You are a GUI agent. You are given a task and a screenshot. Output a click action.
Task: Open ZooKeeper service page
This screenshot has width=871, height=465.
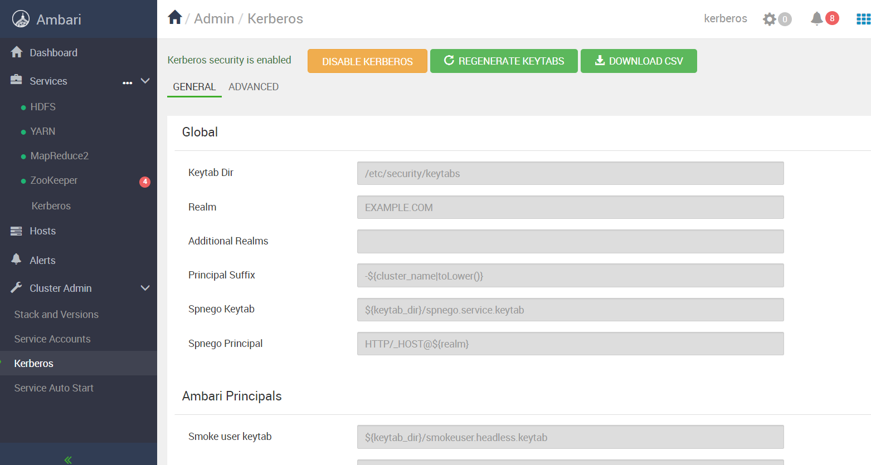(54, 180)
